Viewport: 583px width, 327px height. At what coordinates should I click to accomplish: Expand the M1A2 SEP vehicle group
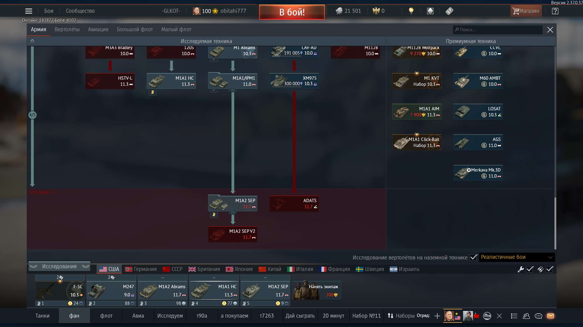pos(232,212)
